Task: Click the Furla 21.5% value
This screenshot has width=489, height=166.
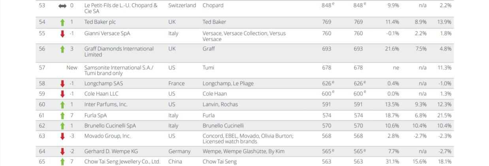Action: 444,116
